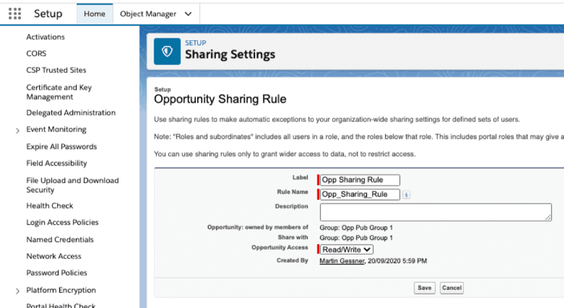Go to Health Check in sidebar
564x308 pixels.
[49, 206]
